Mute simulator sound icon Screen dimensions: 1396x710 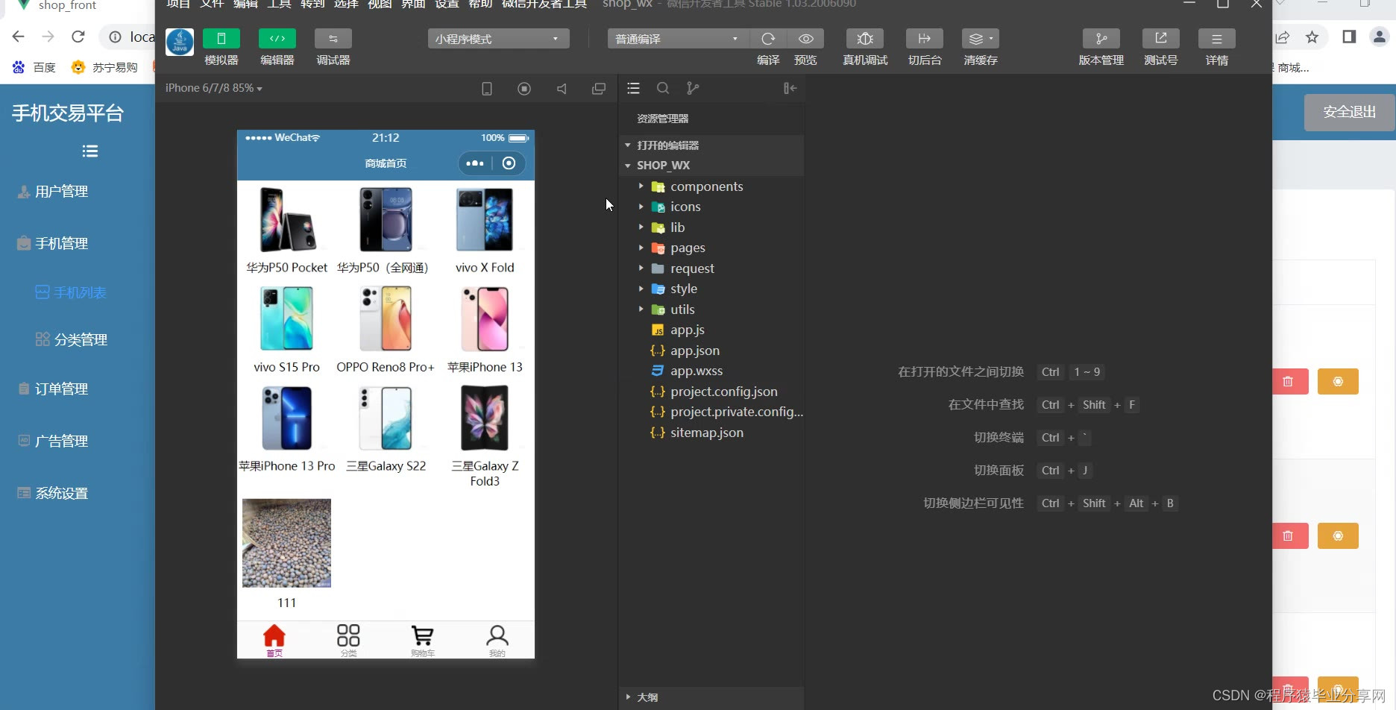[x=562, y=89]
